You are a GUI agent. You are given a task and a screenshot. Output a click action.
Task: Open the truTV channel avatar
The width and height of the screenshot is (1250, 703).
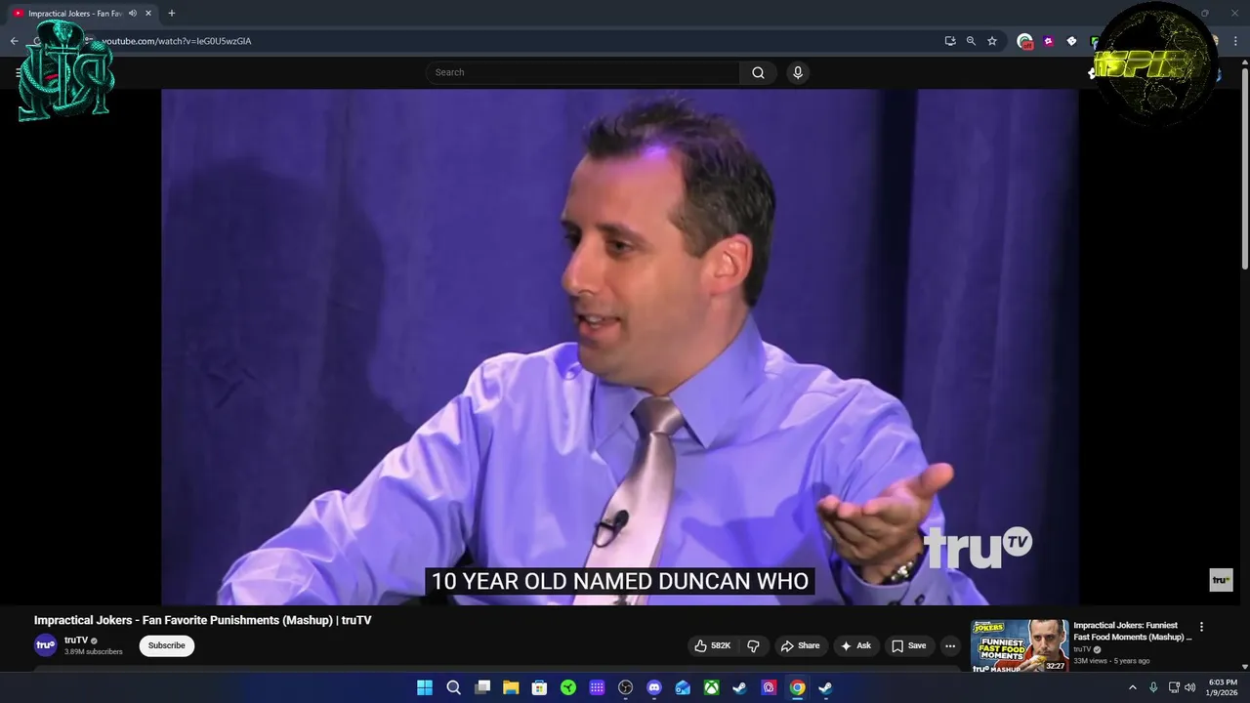tap(46, 645)
